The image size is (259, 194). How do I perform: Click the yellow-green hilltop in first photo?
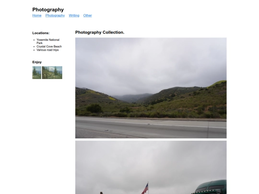click(x=218, y=83)
